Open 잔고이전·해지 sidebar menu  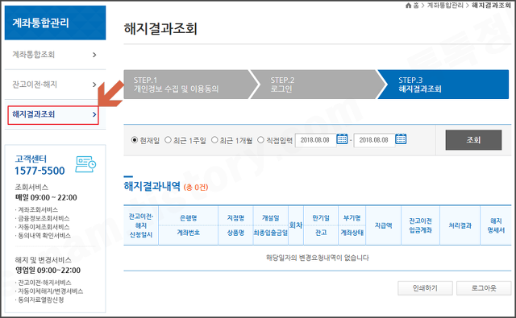(x=55, y=85)
